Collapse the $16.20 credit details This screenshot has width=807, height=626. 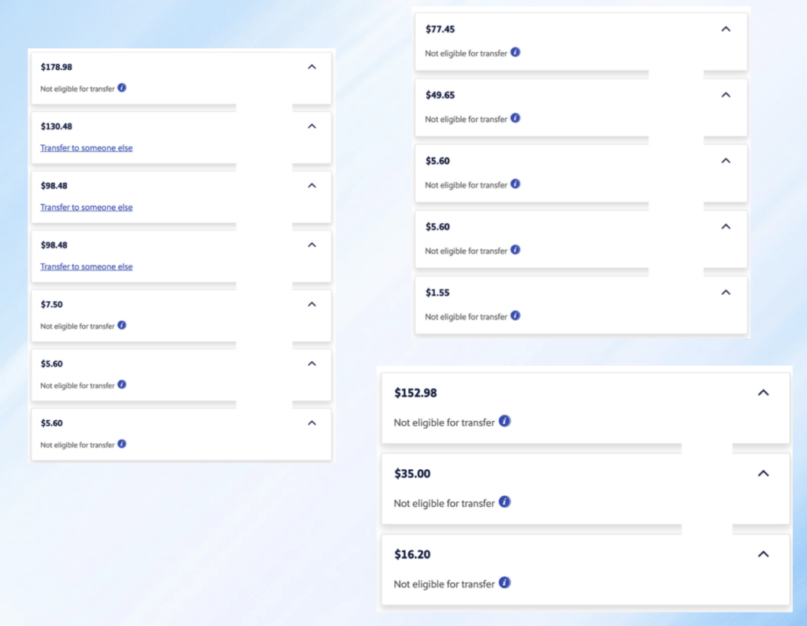pyautogui.click(x=763, y=554)
